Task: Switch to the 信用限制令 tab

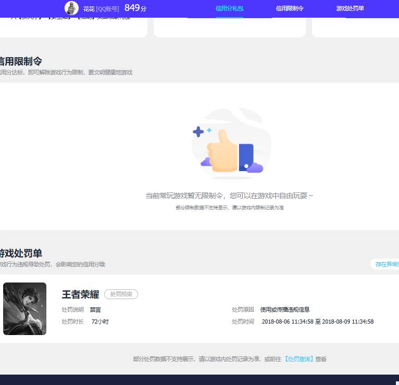Action: [290, 8]
